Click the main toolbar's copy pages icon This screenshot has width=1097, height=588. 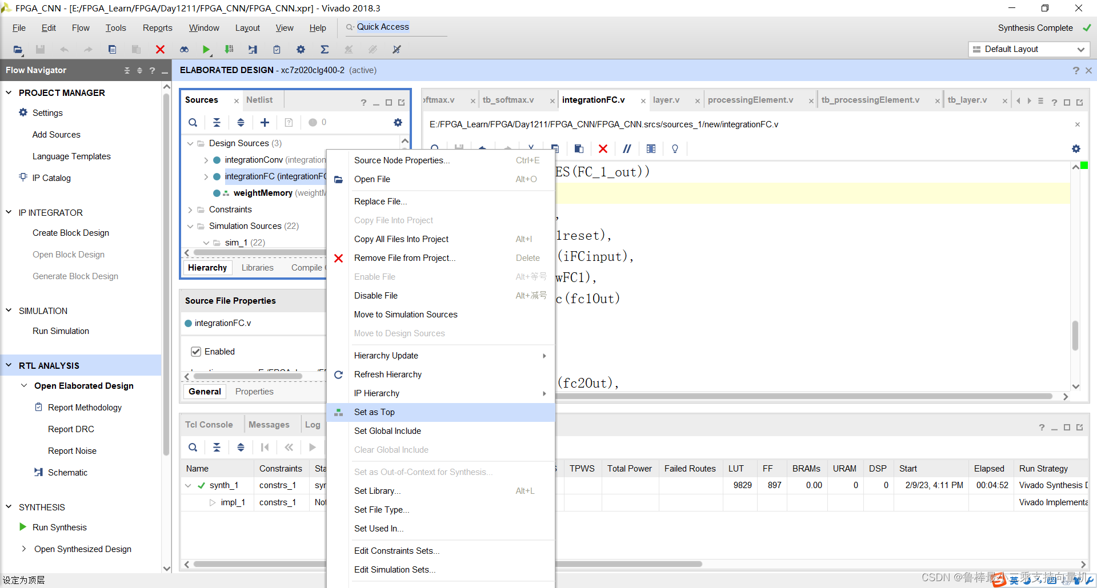click(112, 50)
